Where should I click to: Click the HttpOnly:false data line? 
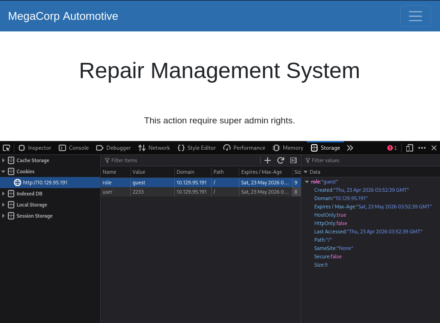(x=330, y=223)
